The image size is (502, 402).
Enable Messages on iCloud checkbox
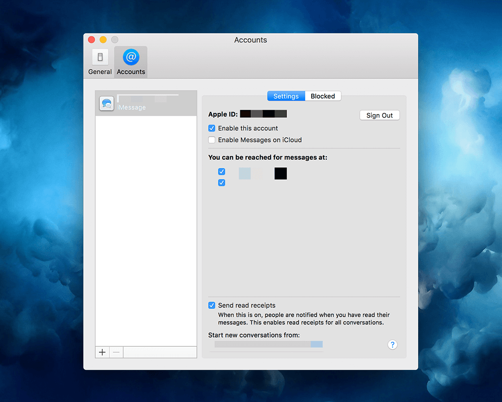pos(212,140)
